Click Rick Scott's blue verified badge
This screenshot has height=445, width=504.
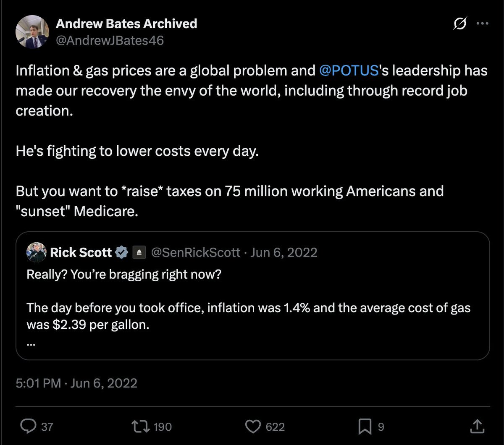pyautogui.click(x=122, y=252)
